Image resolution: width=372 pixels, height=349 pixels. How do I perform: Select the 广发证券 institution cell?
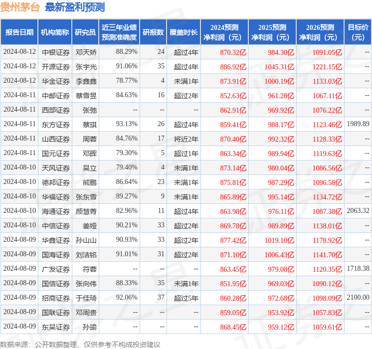56,270
